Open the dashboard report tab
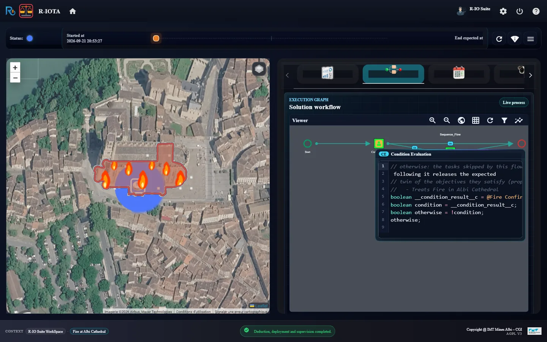547x342 pixels. pyautogui.click(x=327, y=73)
